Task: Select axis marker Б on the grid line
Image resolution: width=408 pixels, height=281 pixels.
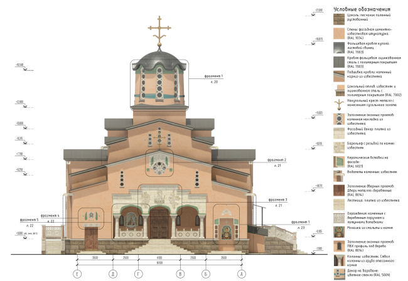Action: click(x=205, y=273)
